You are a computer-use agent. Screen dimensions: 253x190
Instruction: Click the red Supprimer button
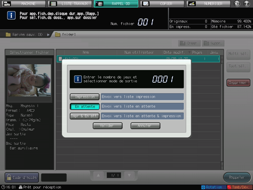(x=238, y=83)
